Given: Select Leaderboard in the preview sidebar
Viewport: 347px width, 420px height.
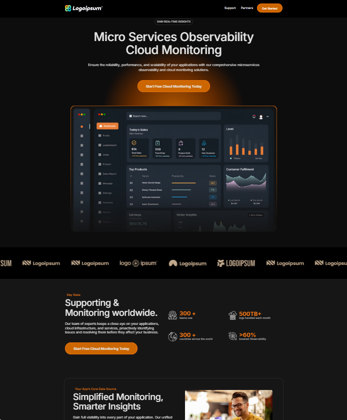Looking at the screenshot, I should [107, 145].
